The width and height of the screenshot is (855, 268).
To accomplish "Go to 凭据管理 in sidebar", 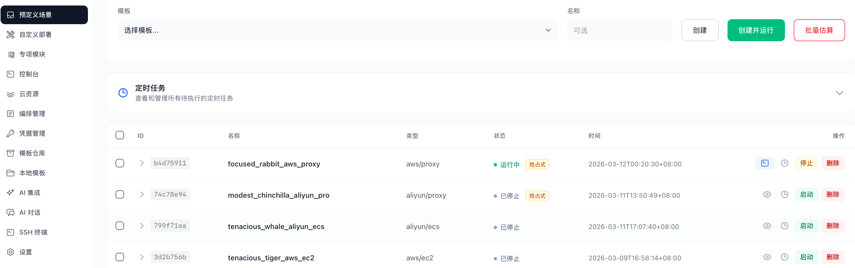I will pyautogui.click(x=32, y=133).
